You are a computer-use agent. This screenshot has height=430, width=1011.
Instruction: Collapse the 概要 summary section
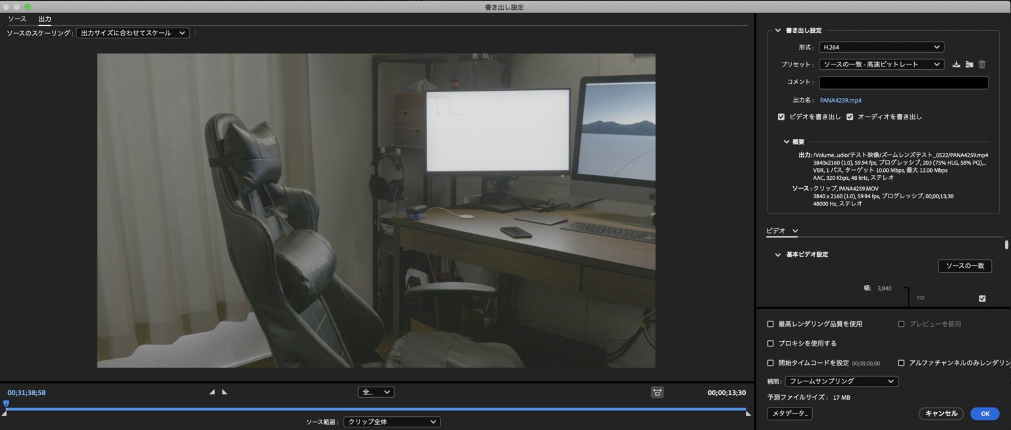pyautogui.click(x=786, y=141)
